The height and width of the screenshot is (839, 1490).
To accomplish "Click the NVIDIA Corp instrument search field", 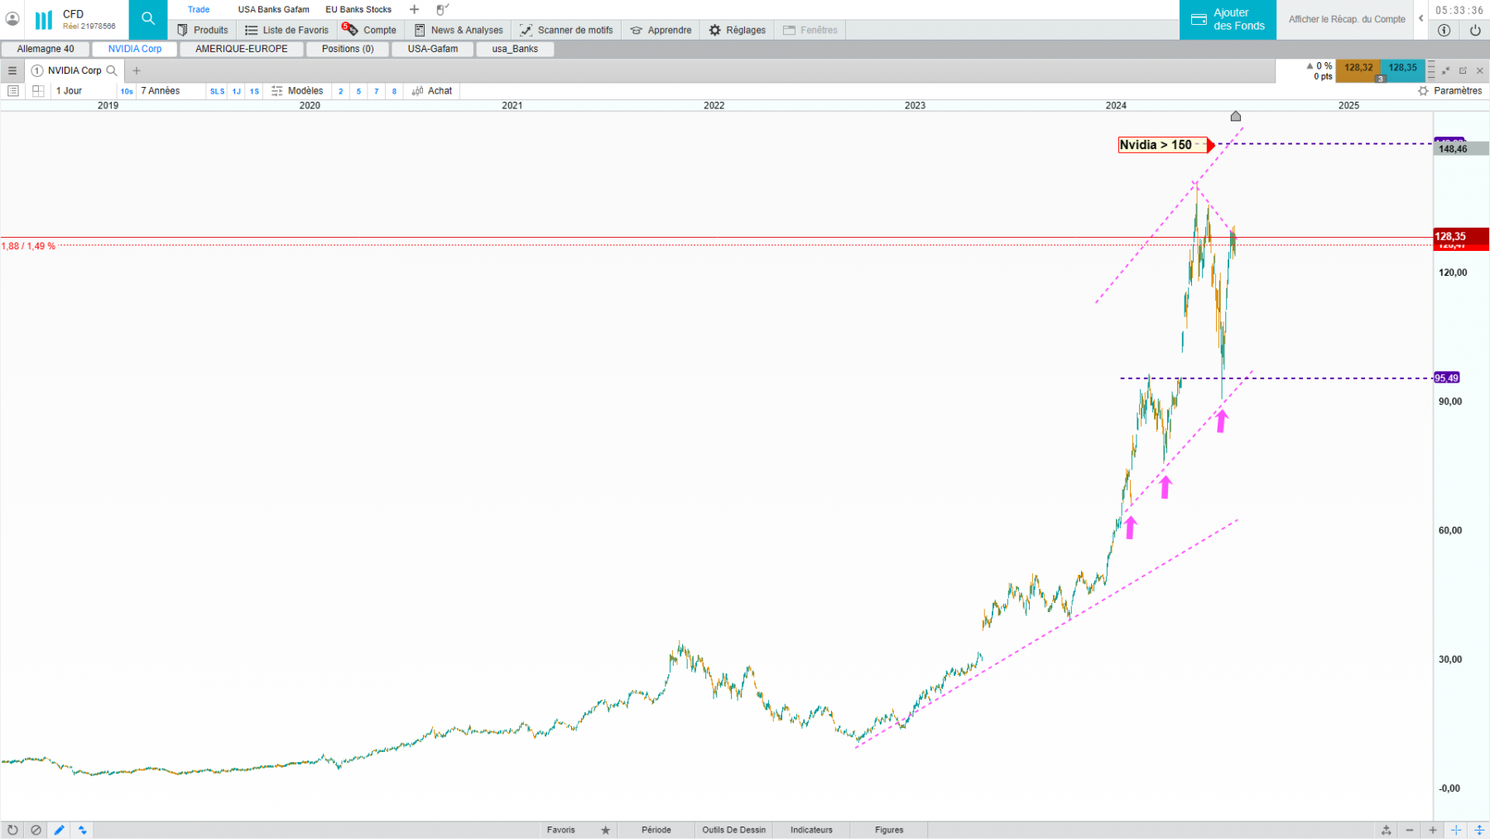I will (x=74, y=70).
